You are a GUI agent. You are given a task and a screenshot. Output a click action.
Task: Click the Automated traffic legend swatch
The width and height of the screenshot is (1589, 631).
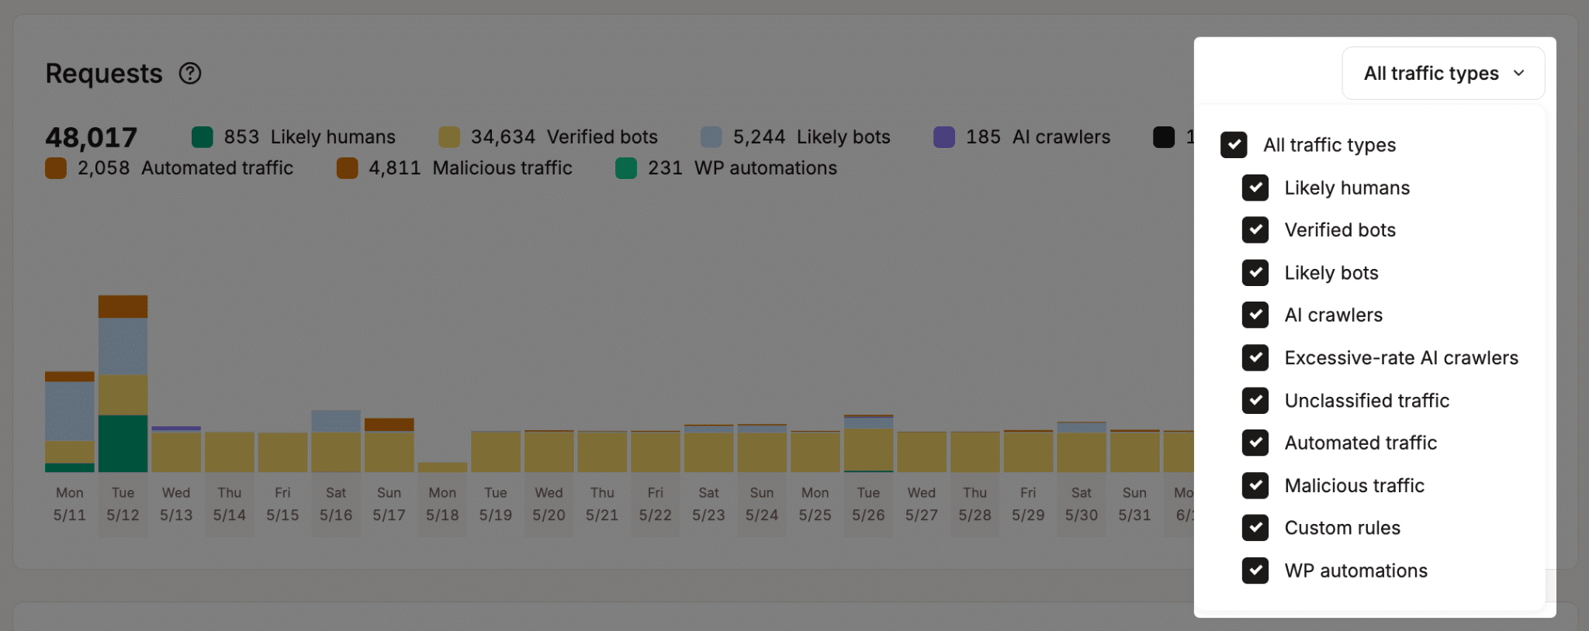tap(56, 168)
